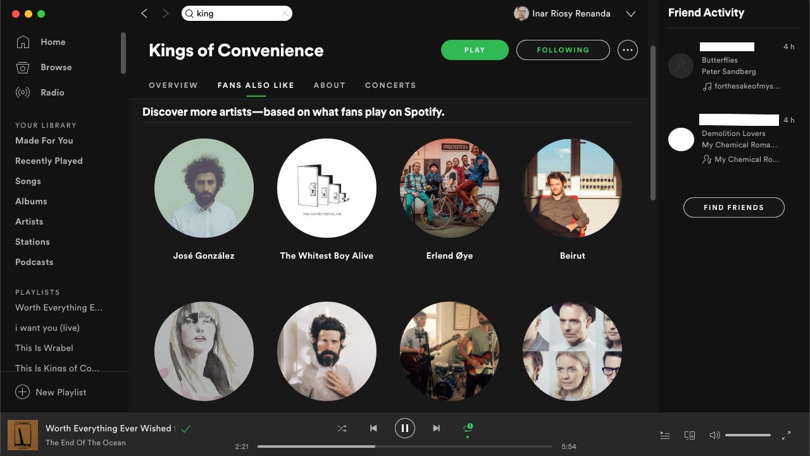Open the CONCERTS tab
This screenshot has width=810, height=456.
390,85
